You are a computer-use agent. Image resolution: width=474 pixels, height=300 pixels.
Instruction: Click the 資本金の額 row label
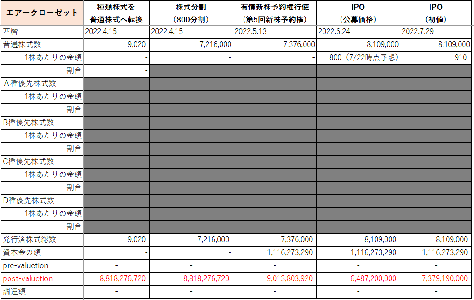click(22, 252)
